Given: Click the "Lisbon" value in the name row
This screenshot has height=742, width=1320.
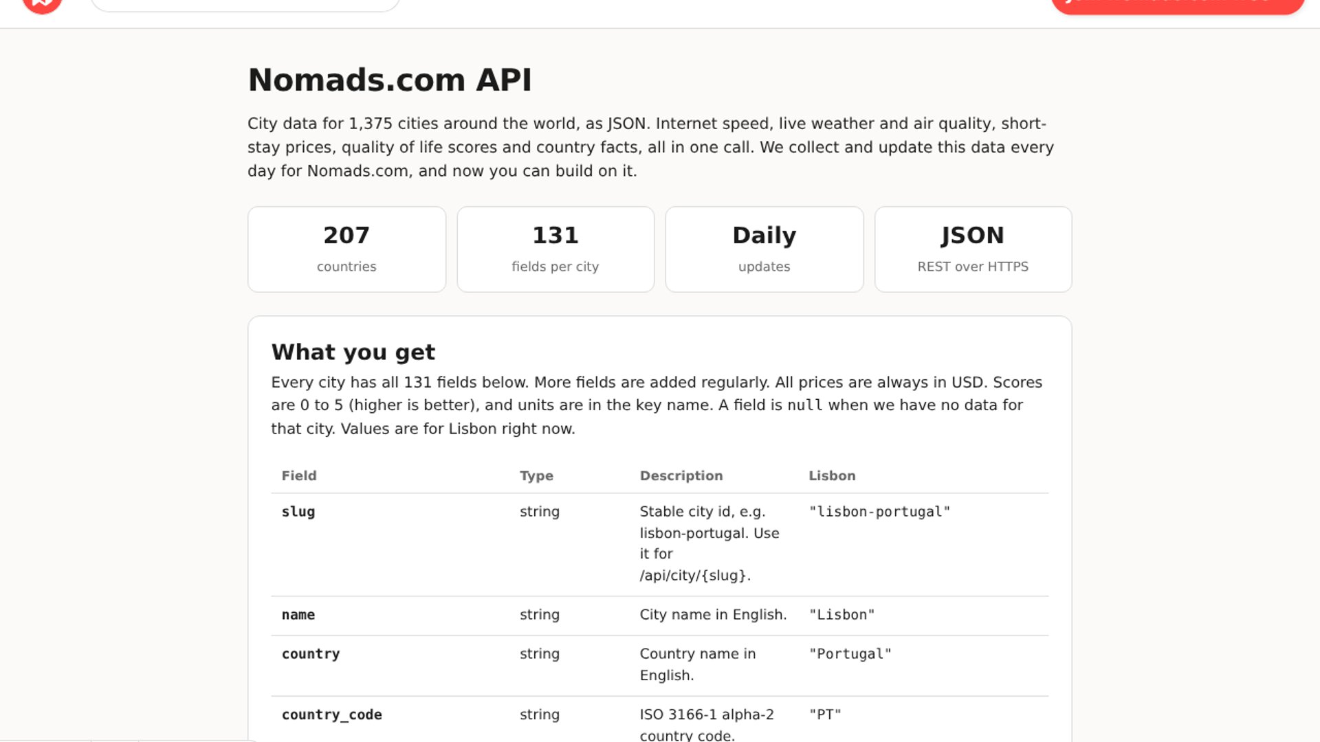Looking at the screenshot, I should coord(841,615).
